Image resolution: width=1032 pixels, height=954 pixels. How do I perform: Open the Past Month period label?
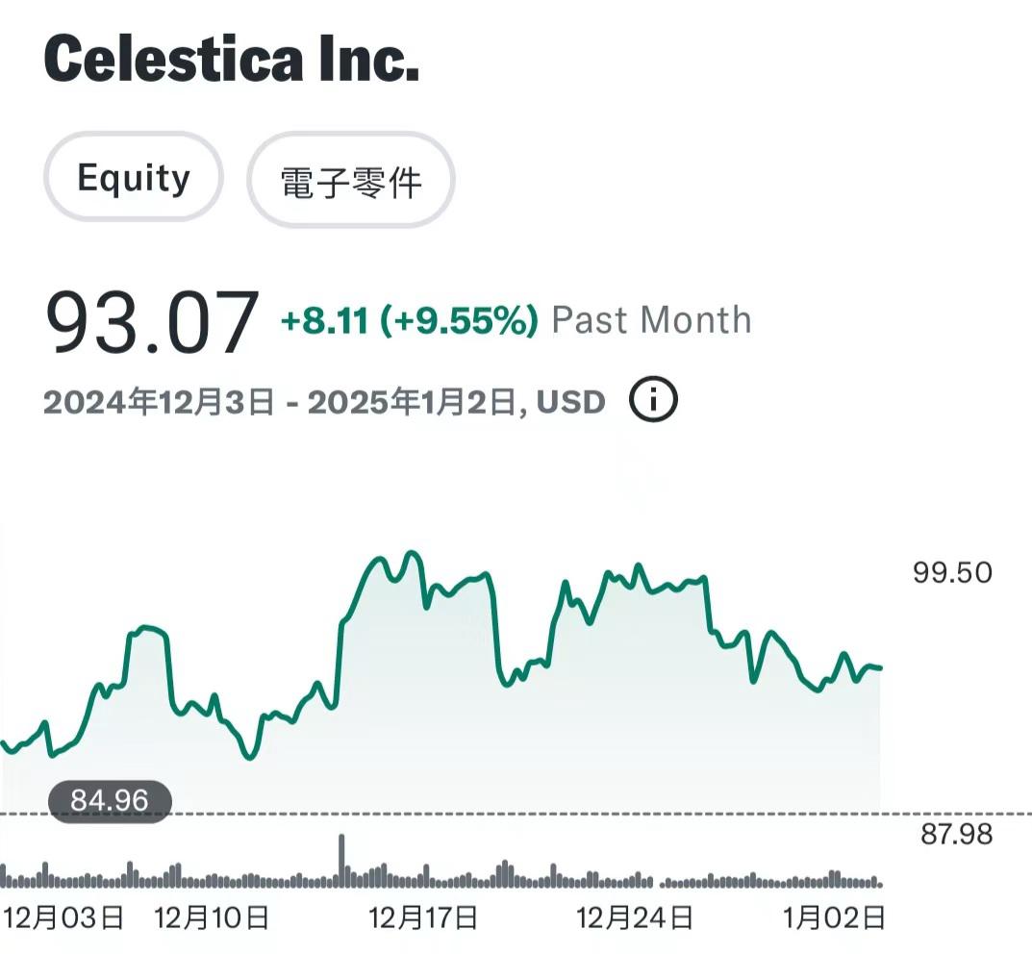[x=651, y=320]
